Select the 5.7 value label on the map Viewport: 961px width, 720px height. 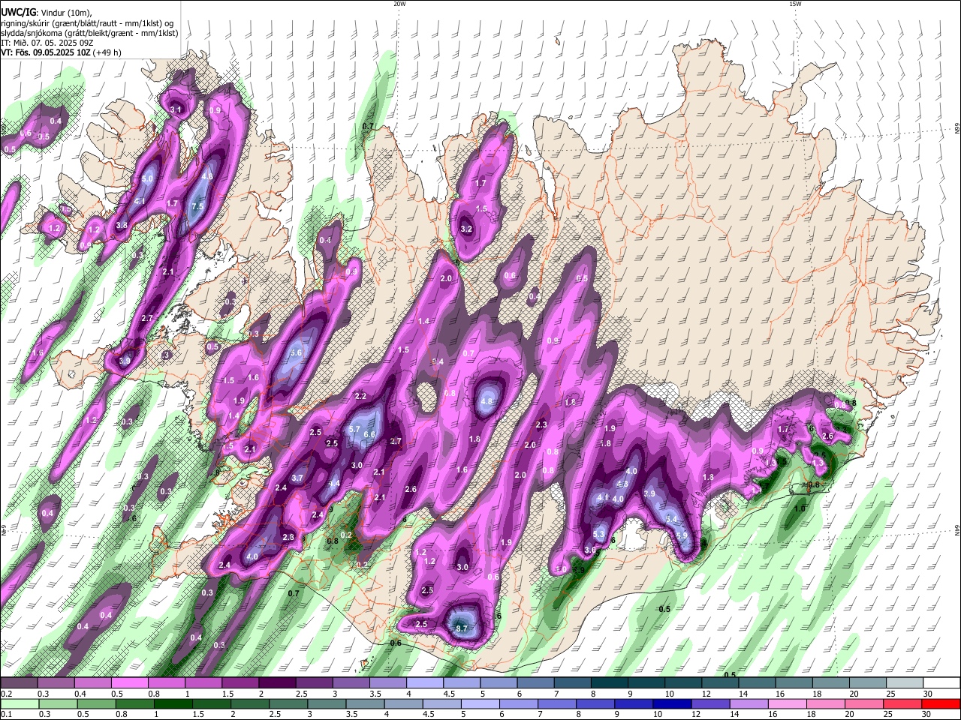point(355,428)
